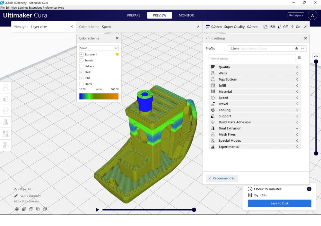Select the Mirror tool in left toolbar
This screenshot has height=226, width=321.
point(5,122)
